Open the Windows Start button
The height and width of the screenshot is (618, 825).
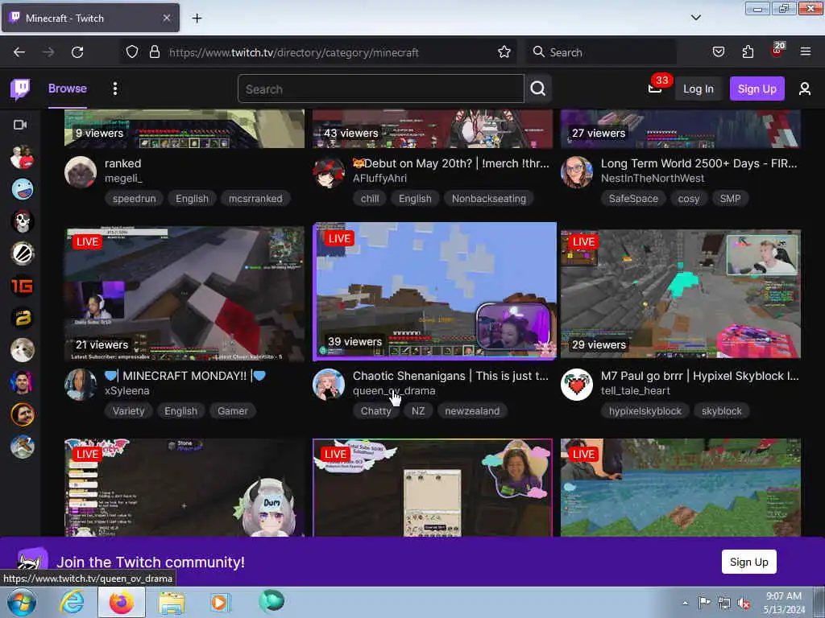pyautogui.click(x=22, y=602)
